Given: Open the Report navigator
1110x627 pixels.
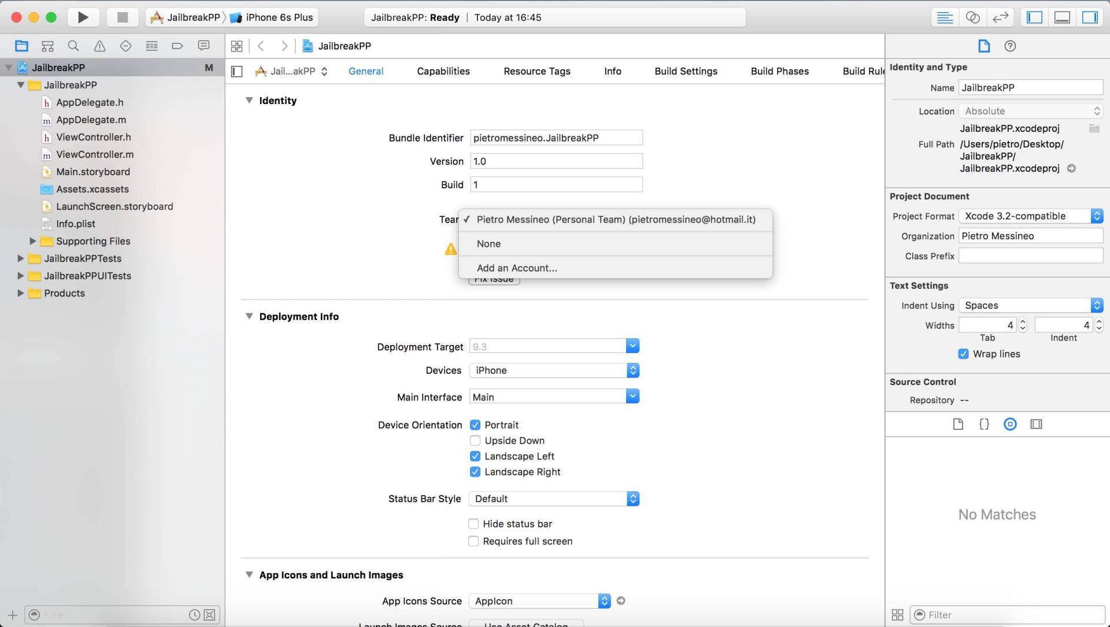Looking at the screenshot, I should click(x=203, y=46).
